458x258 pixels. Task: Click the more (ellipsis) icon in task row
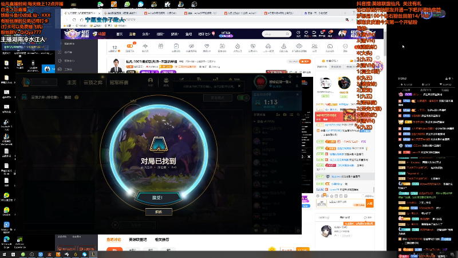[345, 48]
